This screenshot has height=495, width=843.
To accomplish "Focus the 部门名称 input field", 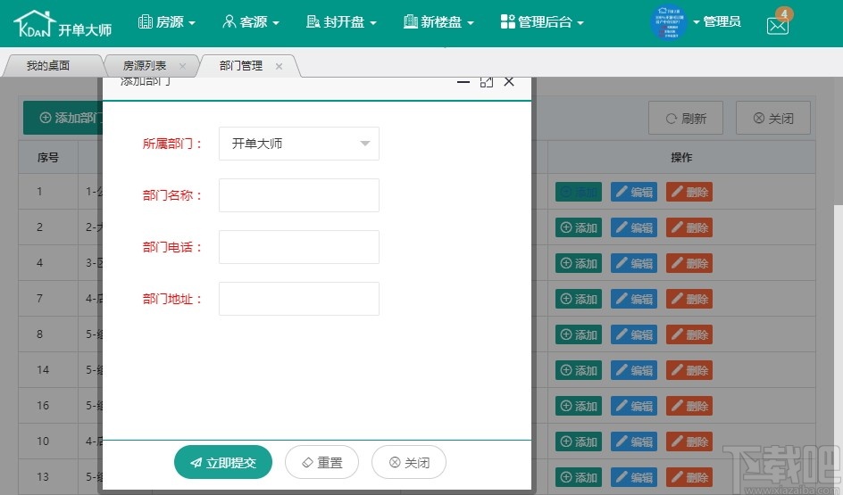I will (x=299, y=195).
